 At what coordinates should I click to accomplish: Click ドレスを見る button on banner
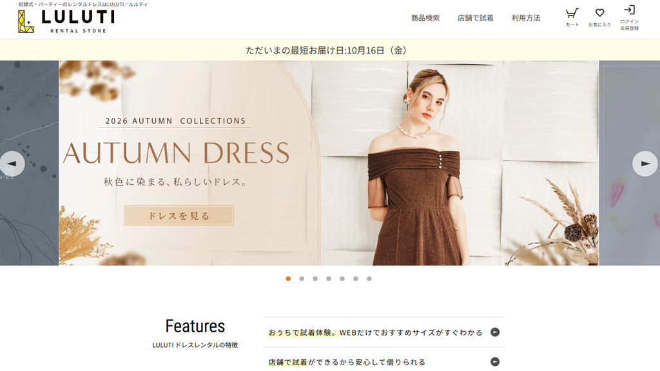tap(179, 215)
